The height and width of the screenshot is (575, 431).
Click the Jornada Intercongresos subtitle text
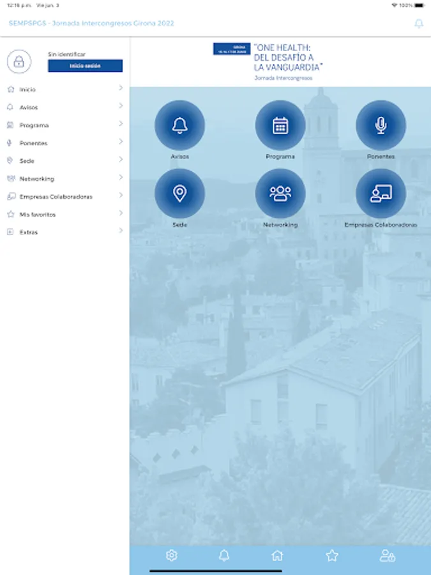tap(284, 78)
